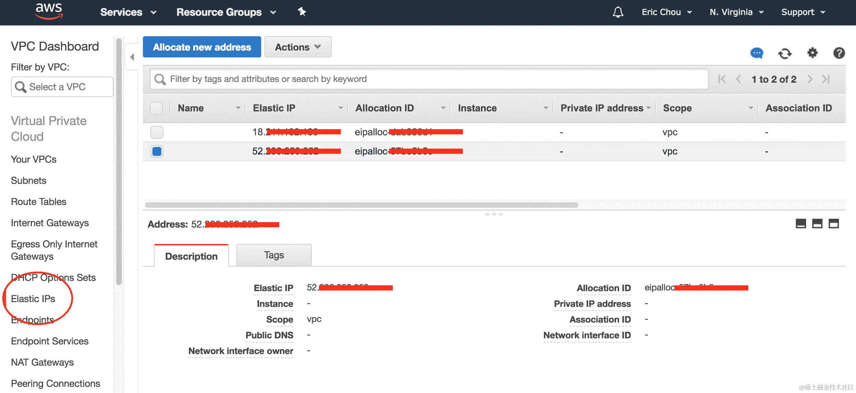Open the notifications bell
The height and width of the screenshot is (393, 856).
pos(618,12)
